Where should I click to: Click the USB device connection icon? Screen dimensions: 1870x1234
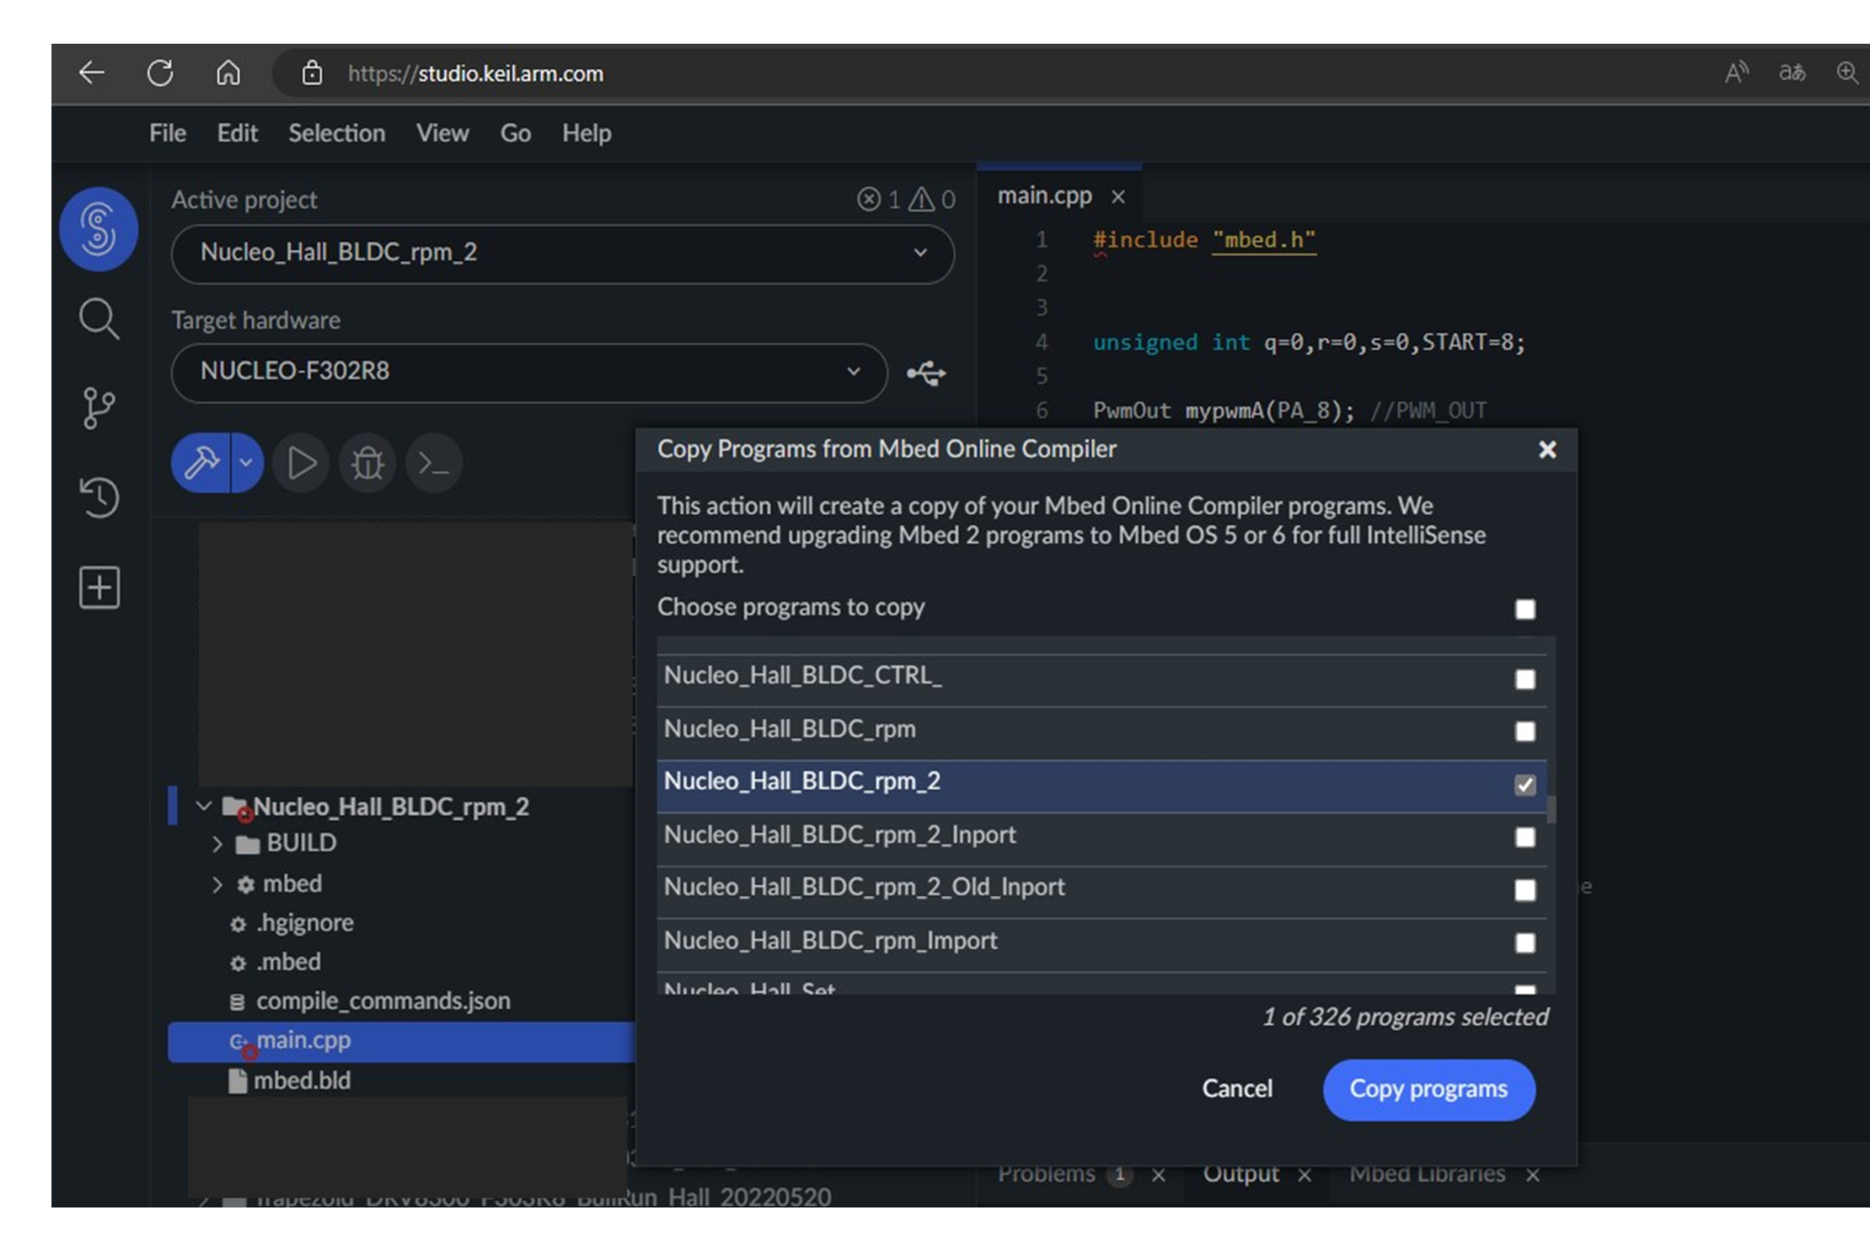coord(927,373)
